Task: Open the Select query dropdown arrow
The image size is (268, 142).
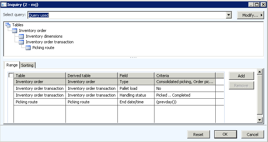Action: [x=229, y=15]
